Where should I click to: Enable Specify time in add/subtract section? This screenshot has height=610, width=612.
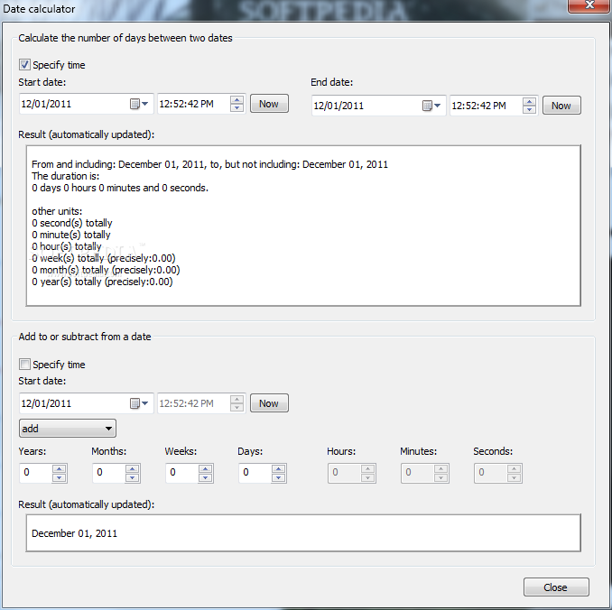24,365
